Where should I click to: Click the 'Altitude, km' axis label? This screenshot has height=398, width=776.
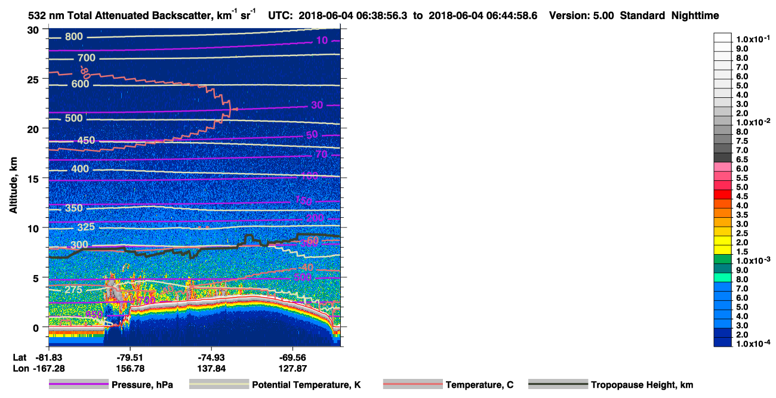(x=13, y=187)
